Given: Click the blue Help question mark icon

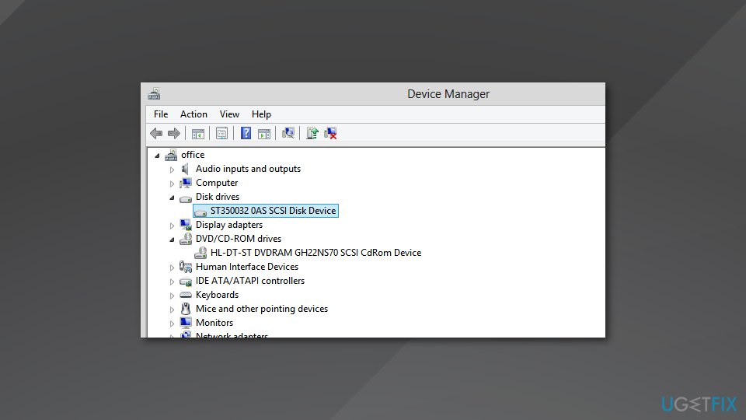Looking at the screenshot, I should [246, 133].
